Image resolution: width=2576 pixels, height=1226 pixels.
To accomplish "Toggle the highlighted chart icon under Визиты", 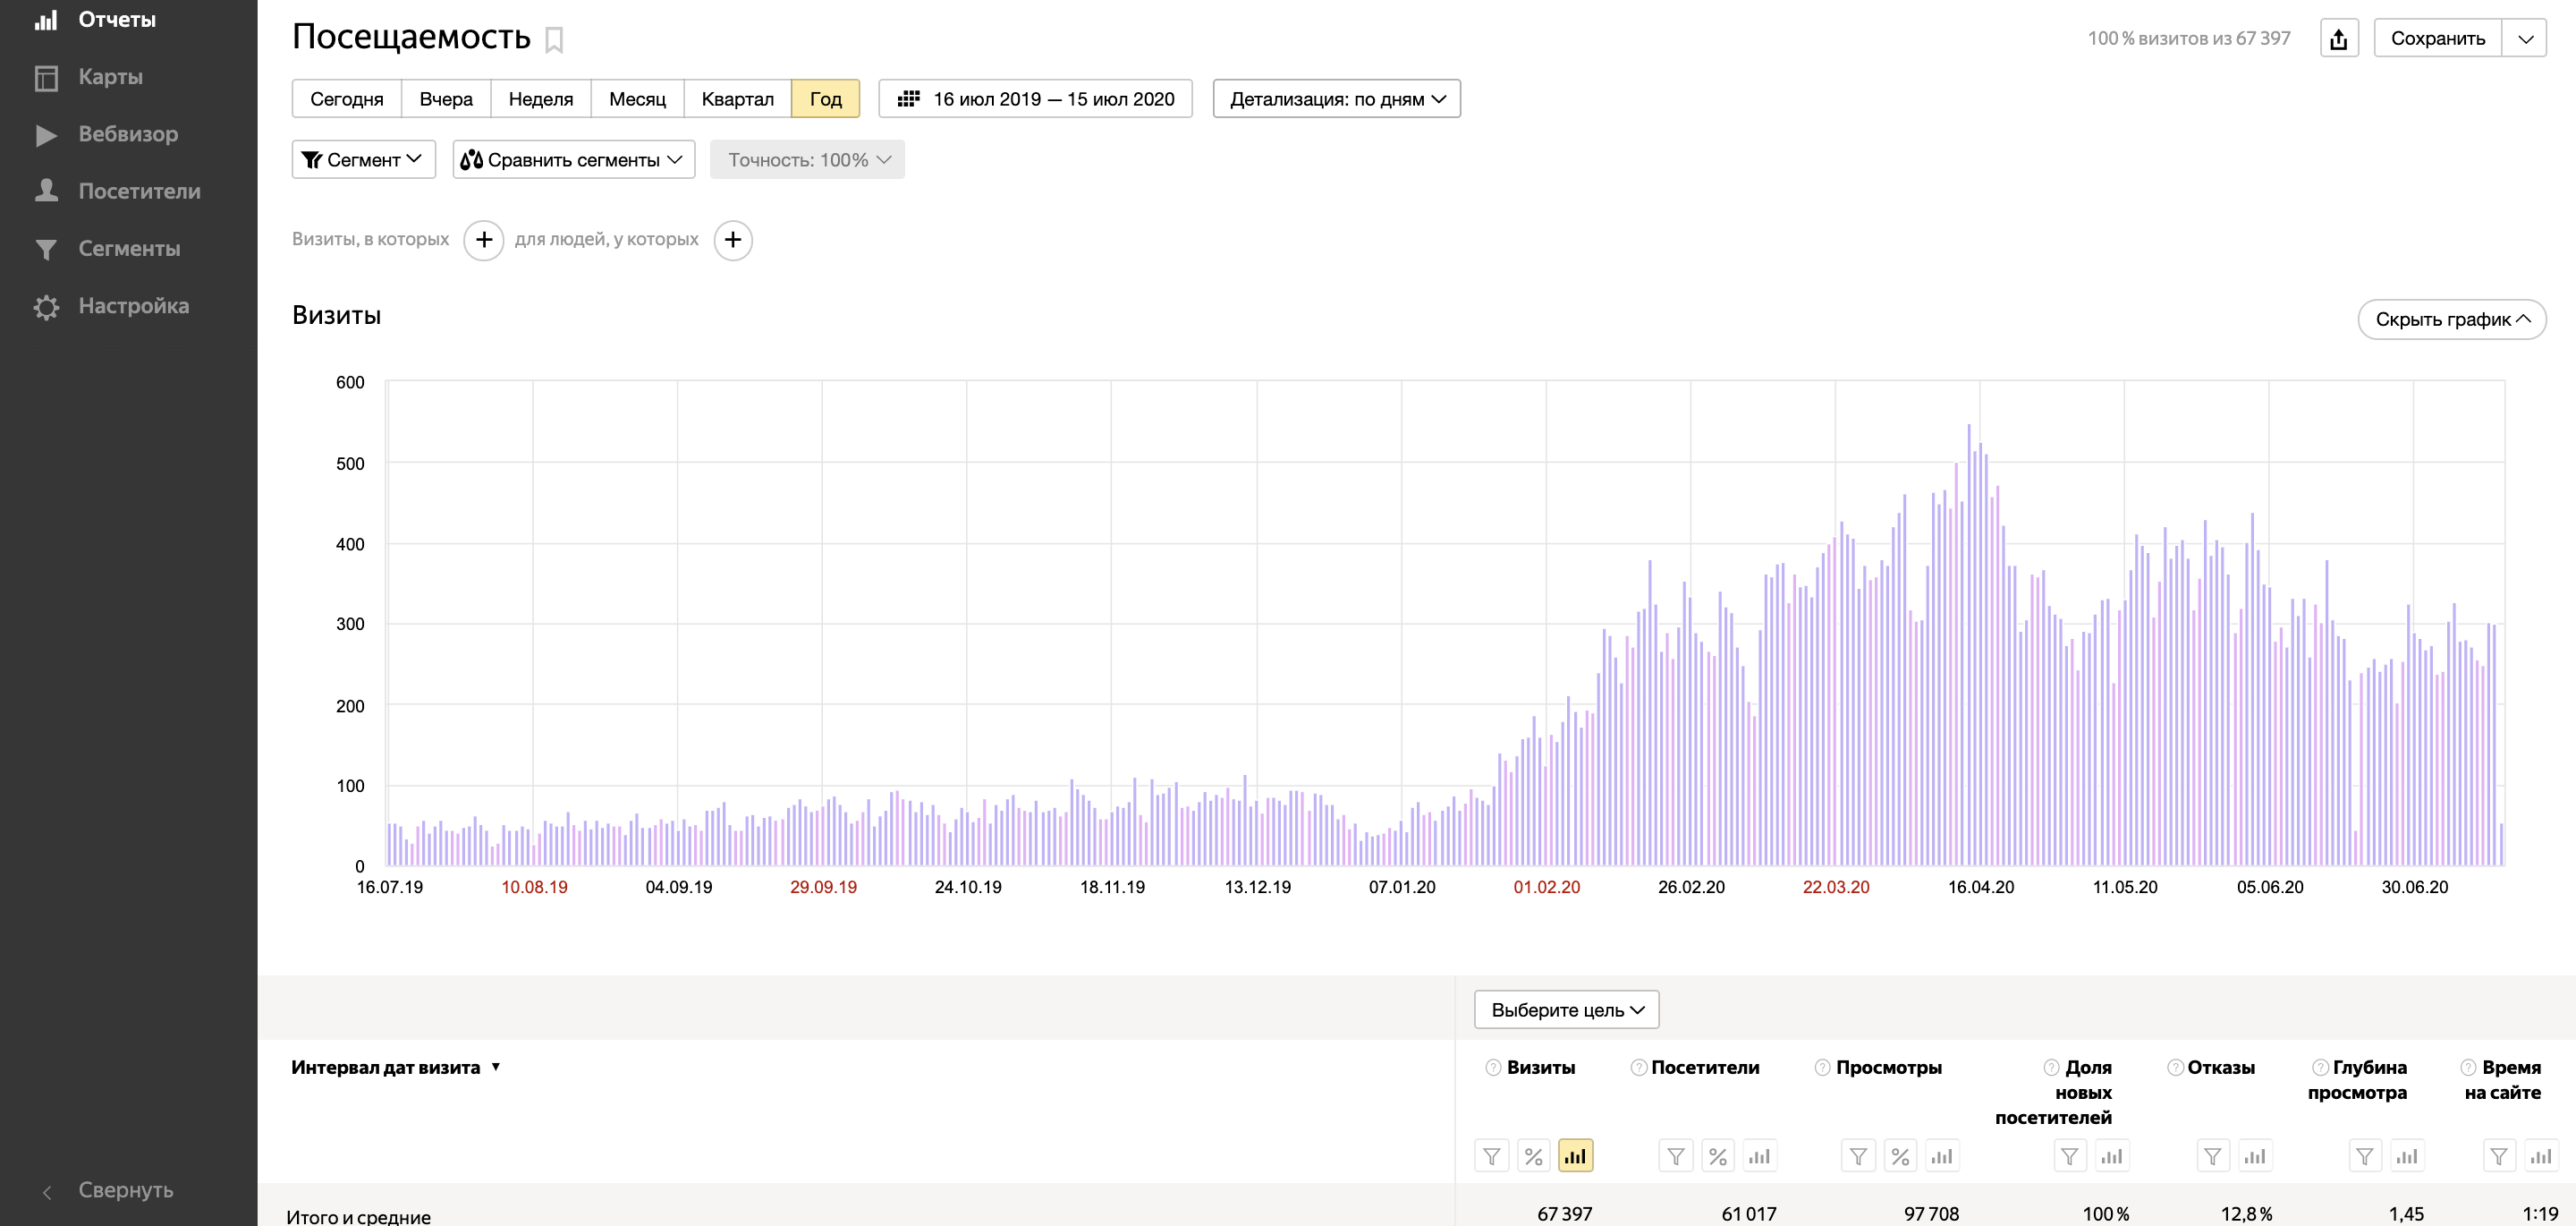I will click(1575, 1156).
